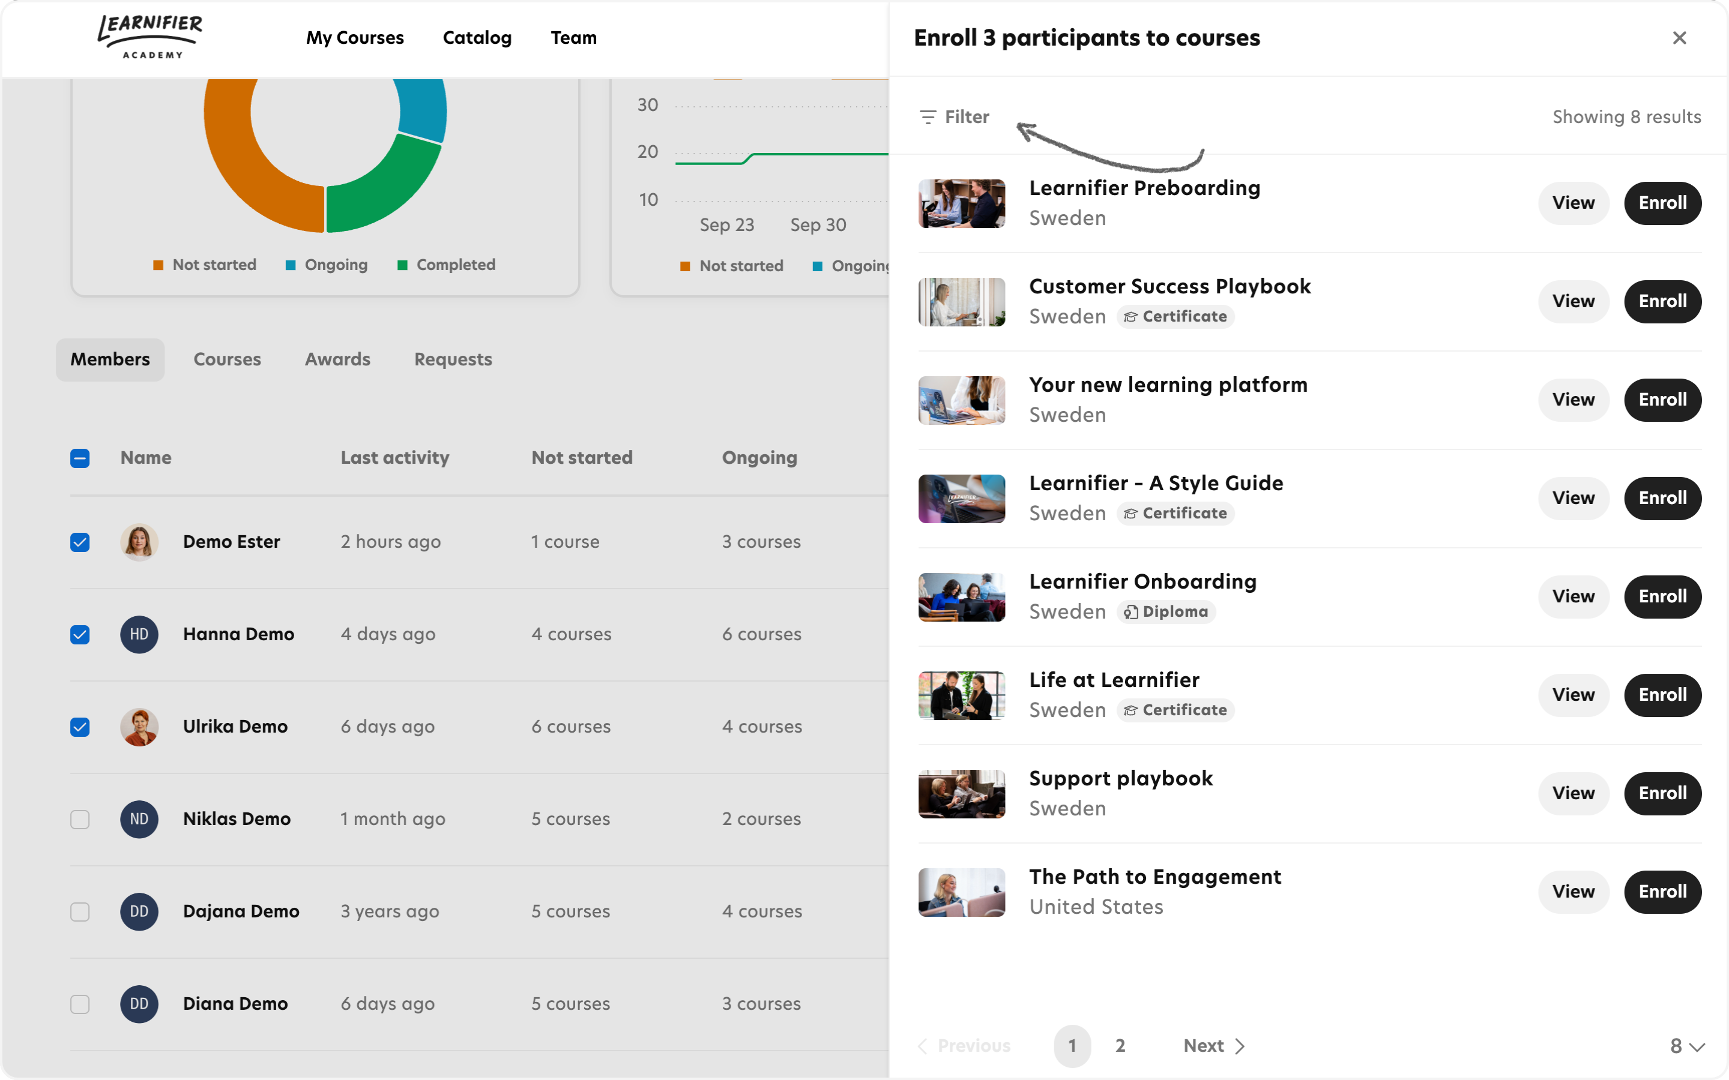The height and width of the screenshot is (1080, 1729).
Task: Switch to the Awards tab
Action: pos(337,359)
